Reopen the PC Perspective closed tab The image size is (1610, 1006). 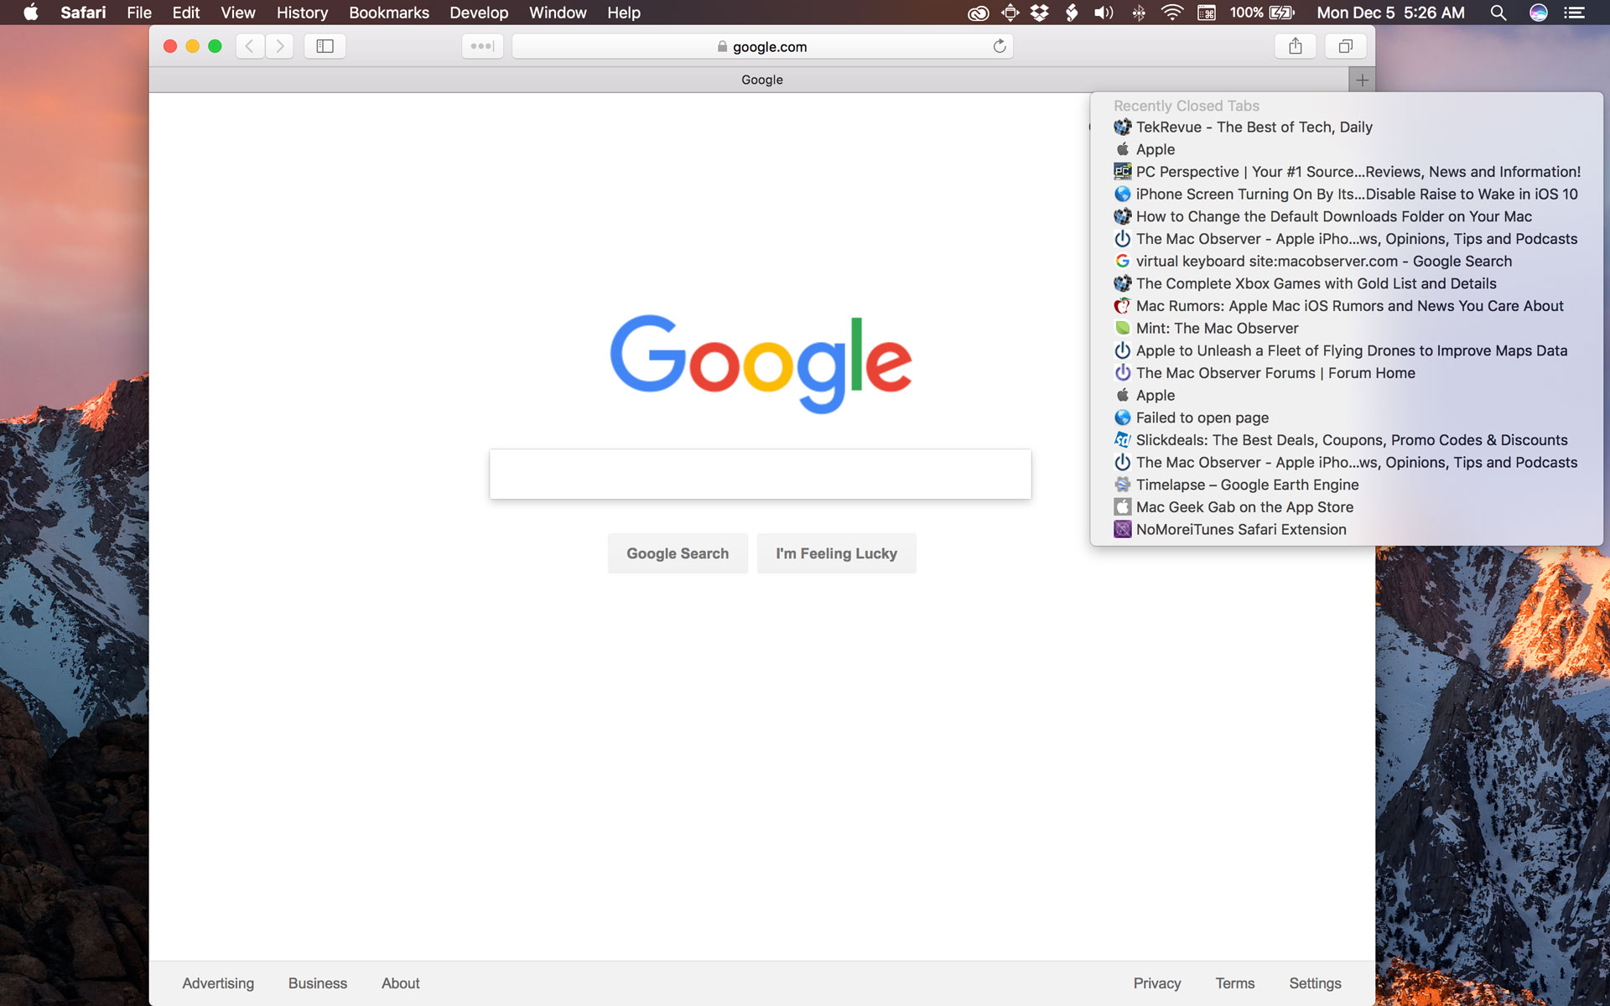[x=1347, y=172]
